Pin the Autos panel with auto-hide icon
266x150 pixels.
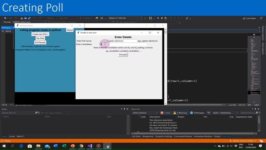(x=125, y=109)
